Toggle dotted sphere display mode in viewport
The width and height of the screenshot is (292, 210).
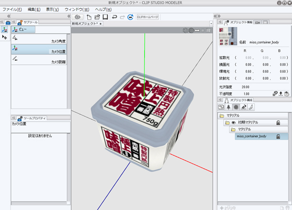(185, 30)
